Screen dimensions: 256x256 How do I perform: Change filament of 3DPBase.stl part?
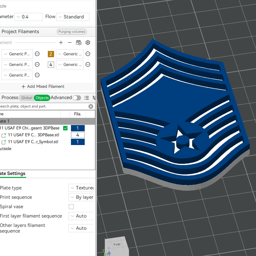point(78,135)
